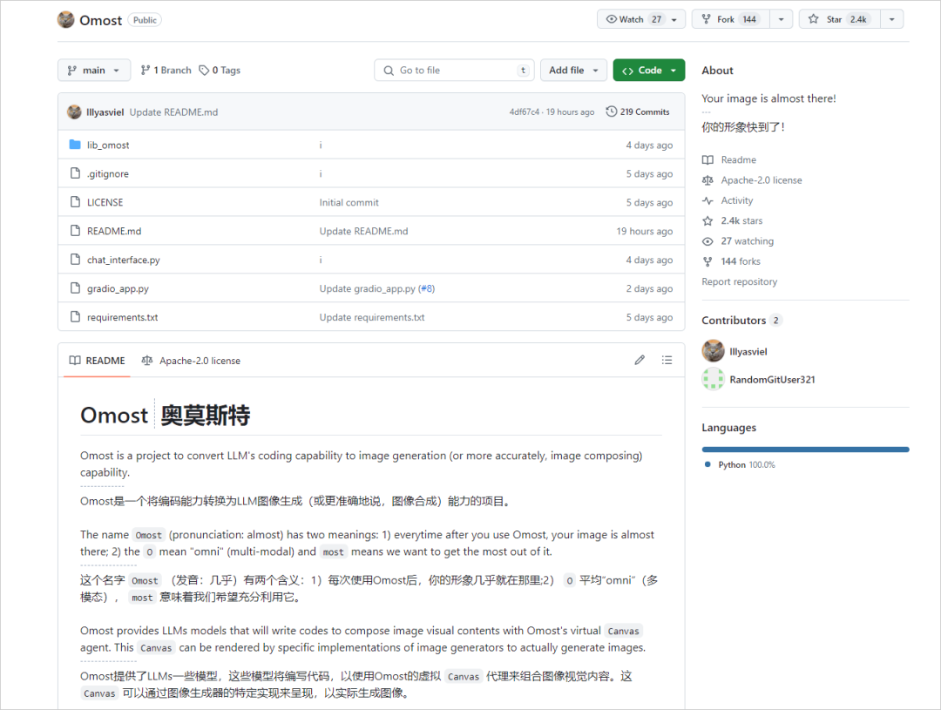Open the Add file dropdown
The image size is (941, 710).
point(573,70)
